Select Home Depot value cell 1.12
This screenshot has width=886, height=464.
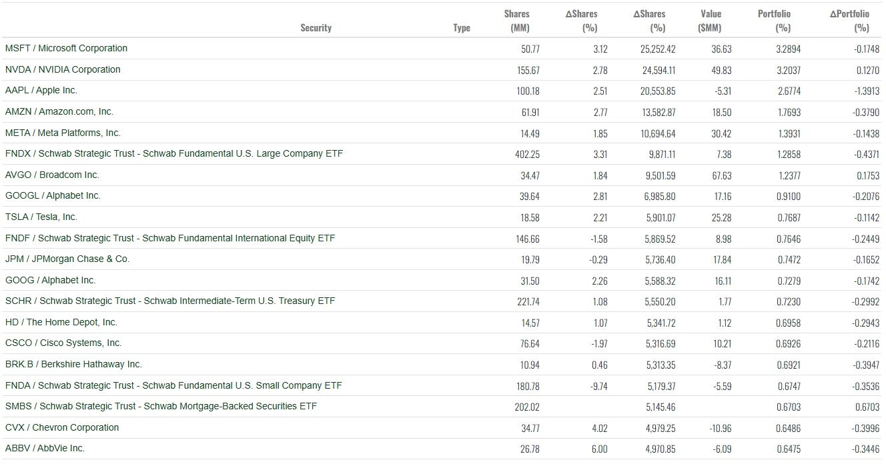click(x=725, y=323)
